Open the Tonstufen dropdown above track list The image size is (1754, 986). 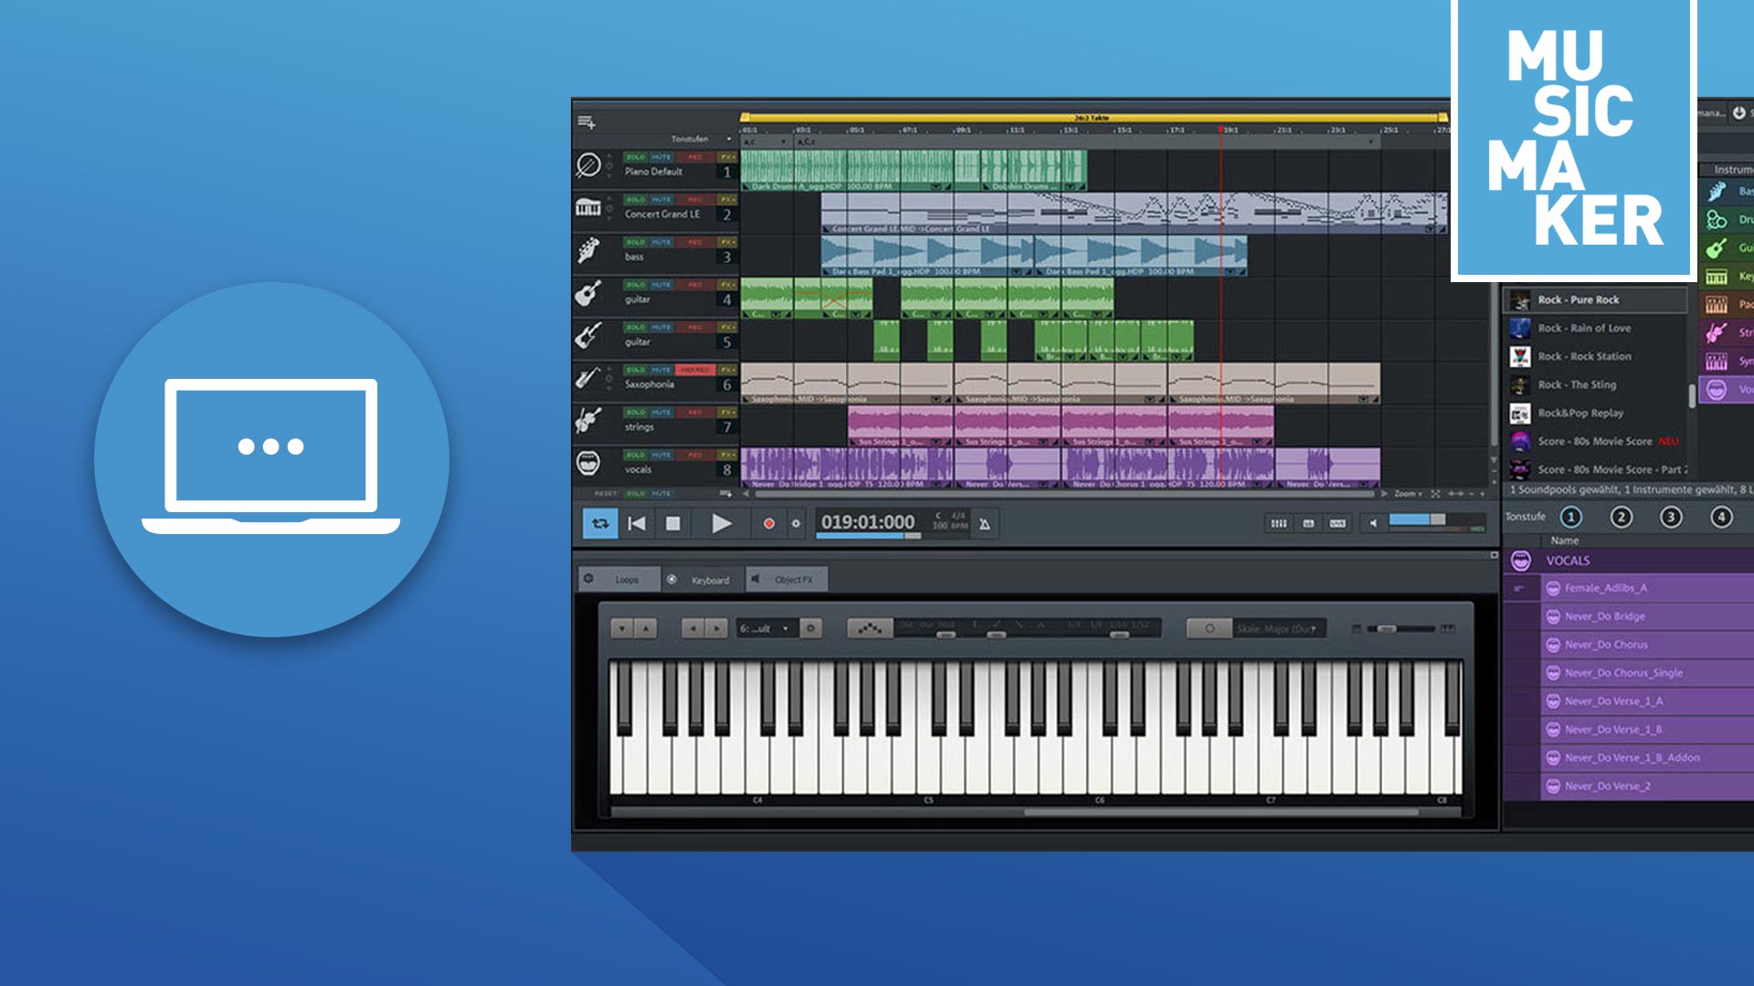pyautogui.click(x=702, y=139)
